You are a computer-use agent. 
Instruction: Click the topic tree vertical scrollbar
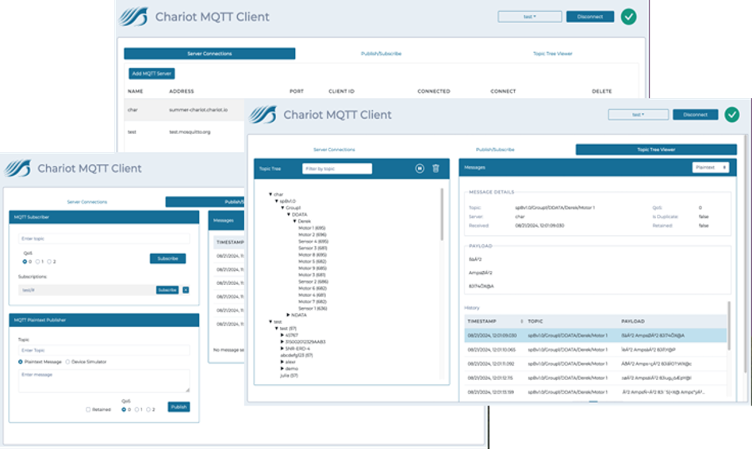tap(442, 214)
